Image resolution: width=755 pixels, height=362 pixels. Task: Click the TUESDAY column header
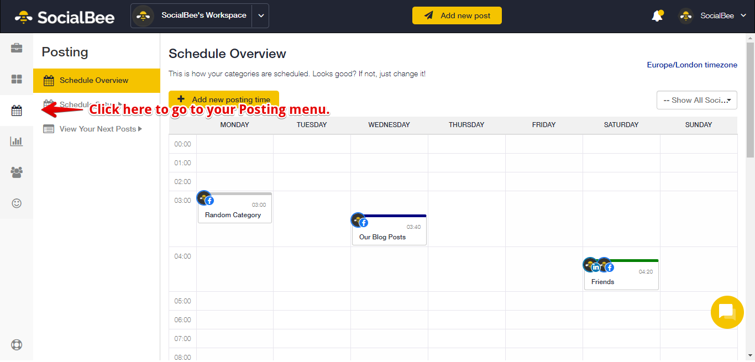[312, 125]
